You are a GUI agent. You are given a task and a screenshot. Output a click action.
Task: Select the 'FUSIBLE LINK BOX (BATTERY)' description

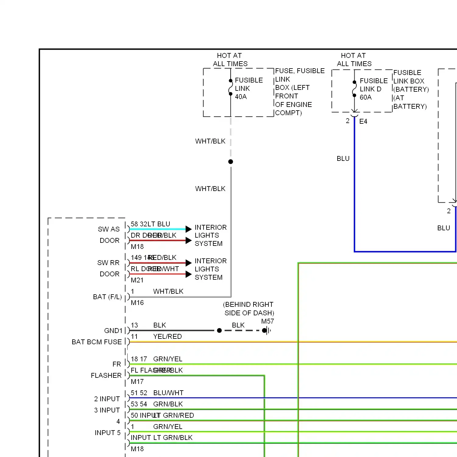pos(411,81)
